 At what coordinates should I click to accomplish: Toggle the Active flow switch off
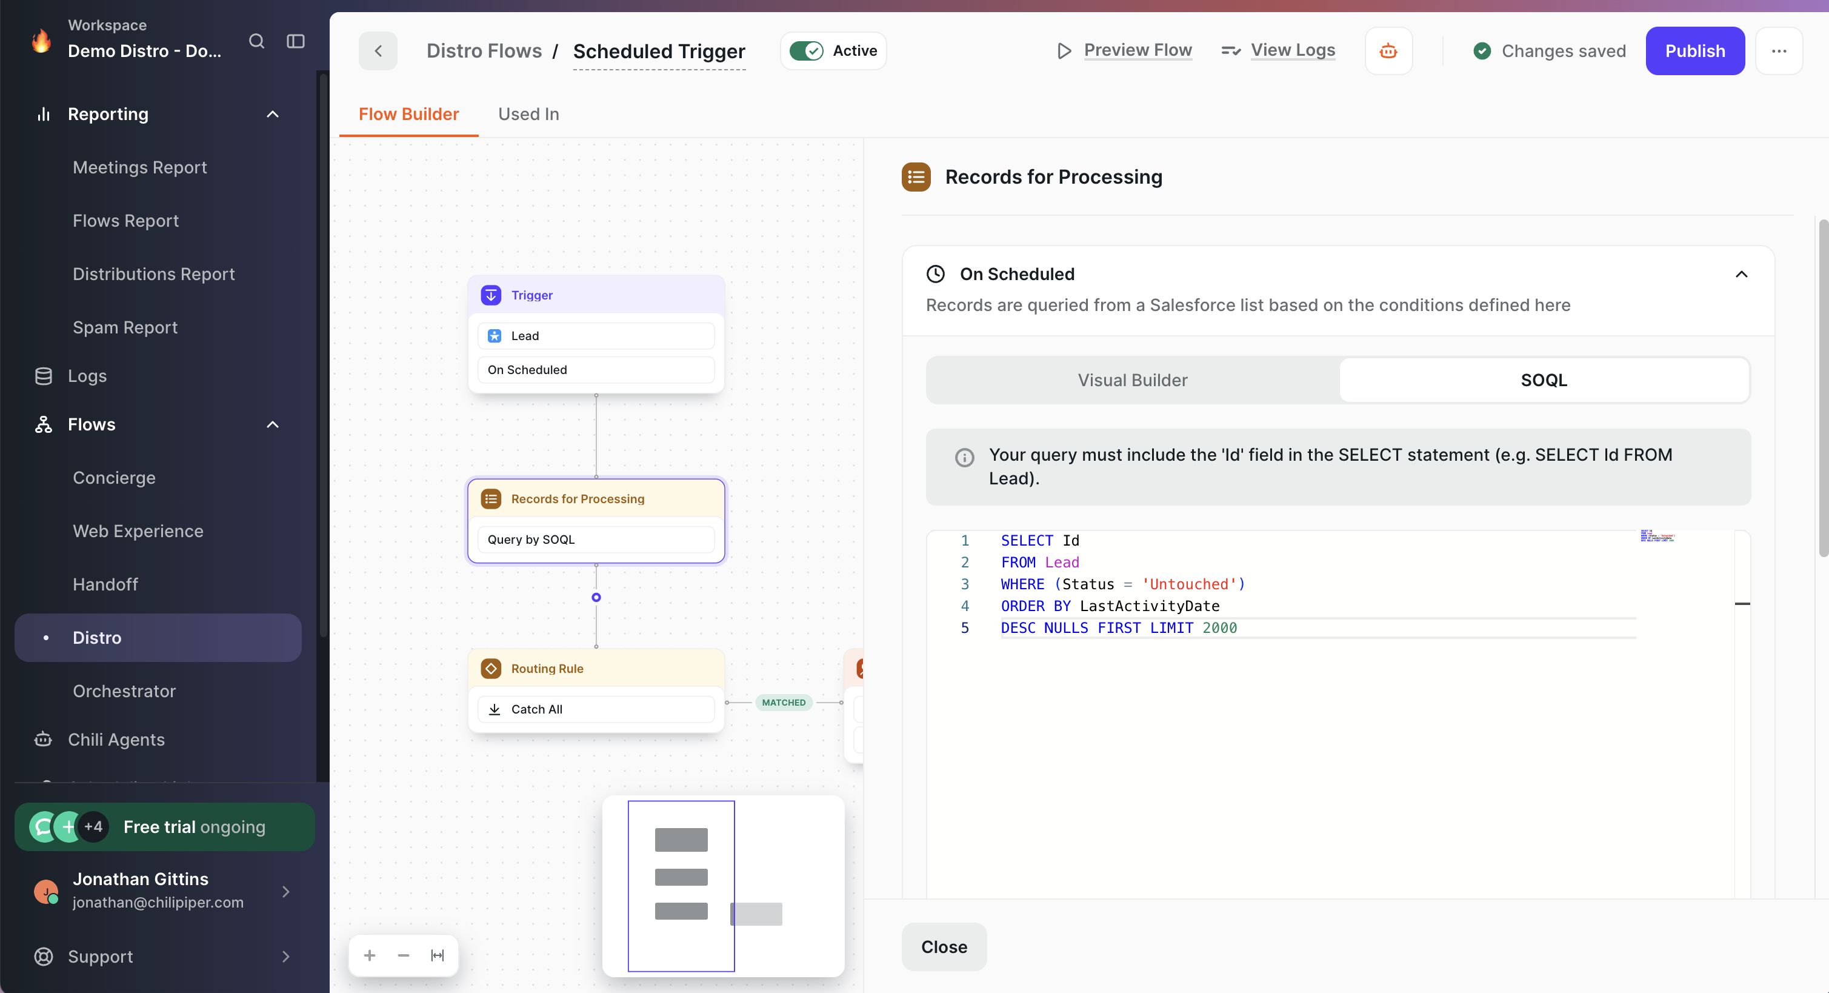pos(807,50)
